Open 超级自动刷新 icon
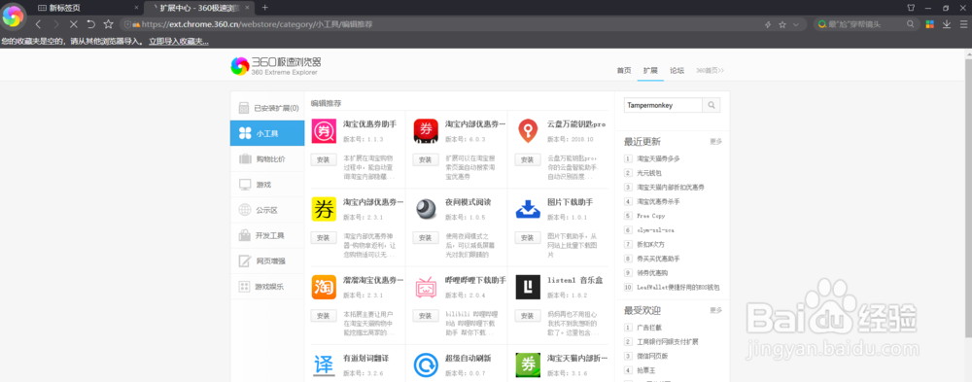Viewport: 972px width, 382px height. 426,365
